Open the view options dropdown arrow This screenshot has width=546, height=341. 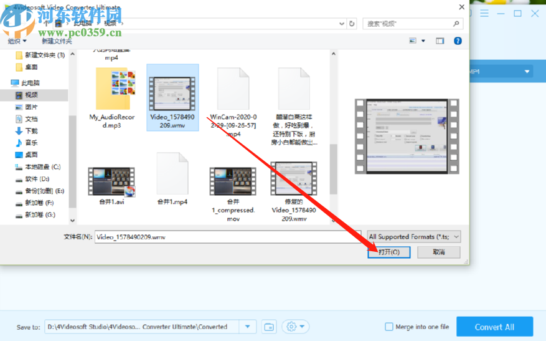pos(423,41)
